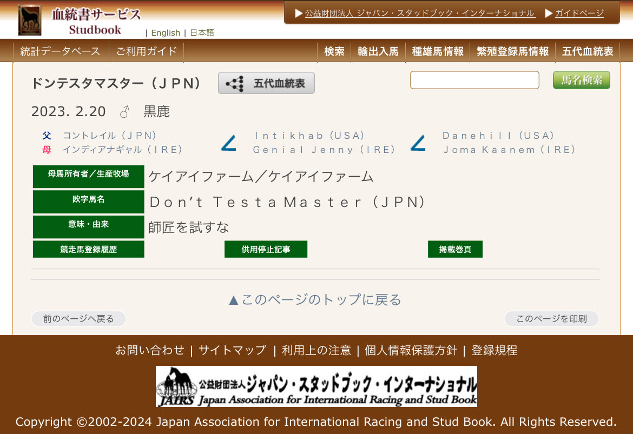This screenshot has width=633, height=434.
Task: Open ご利用ガイド menu item
Action: pyautogui.click(x=147, y=51)
